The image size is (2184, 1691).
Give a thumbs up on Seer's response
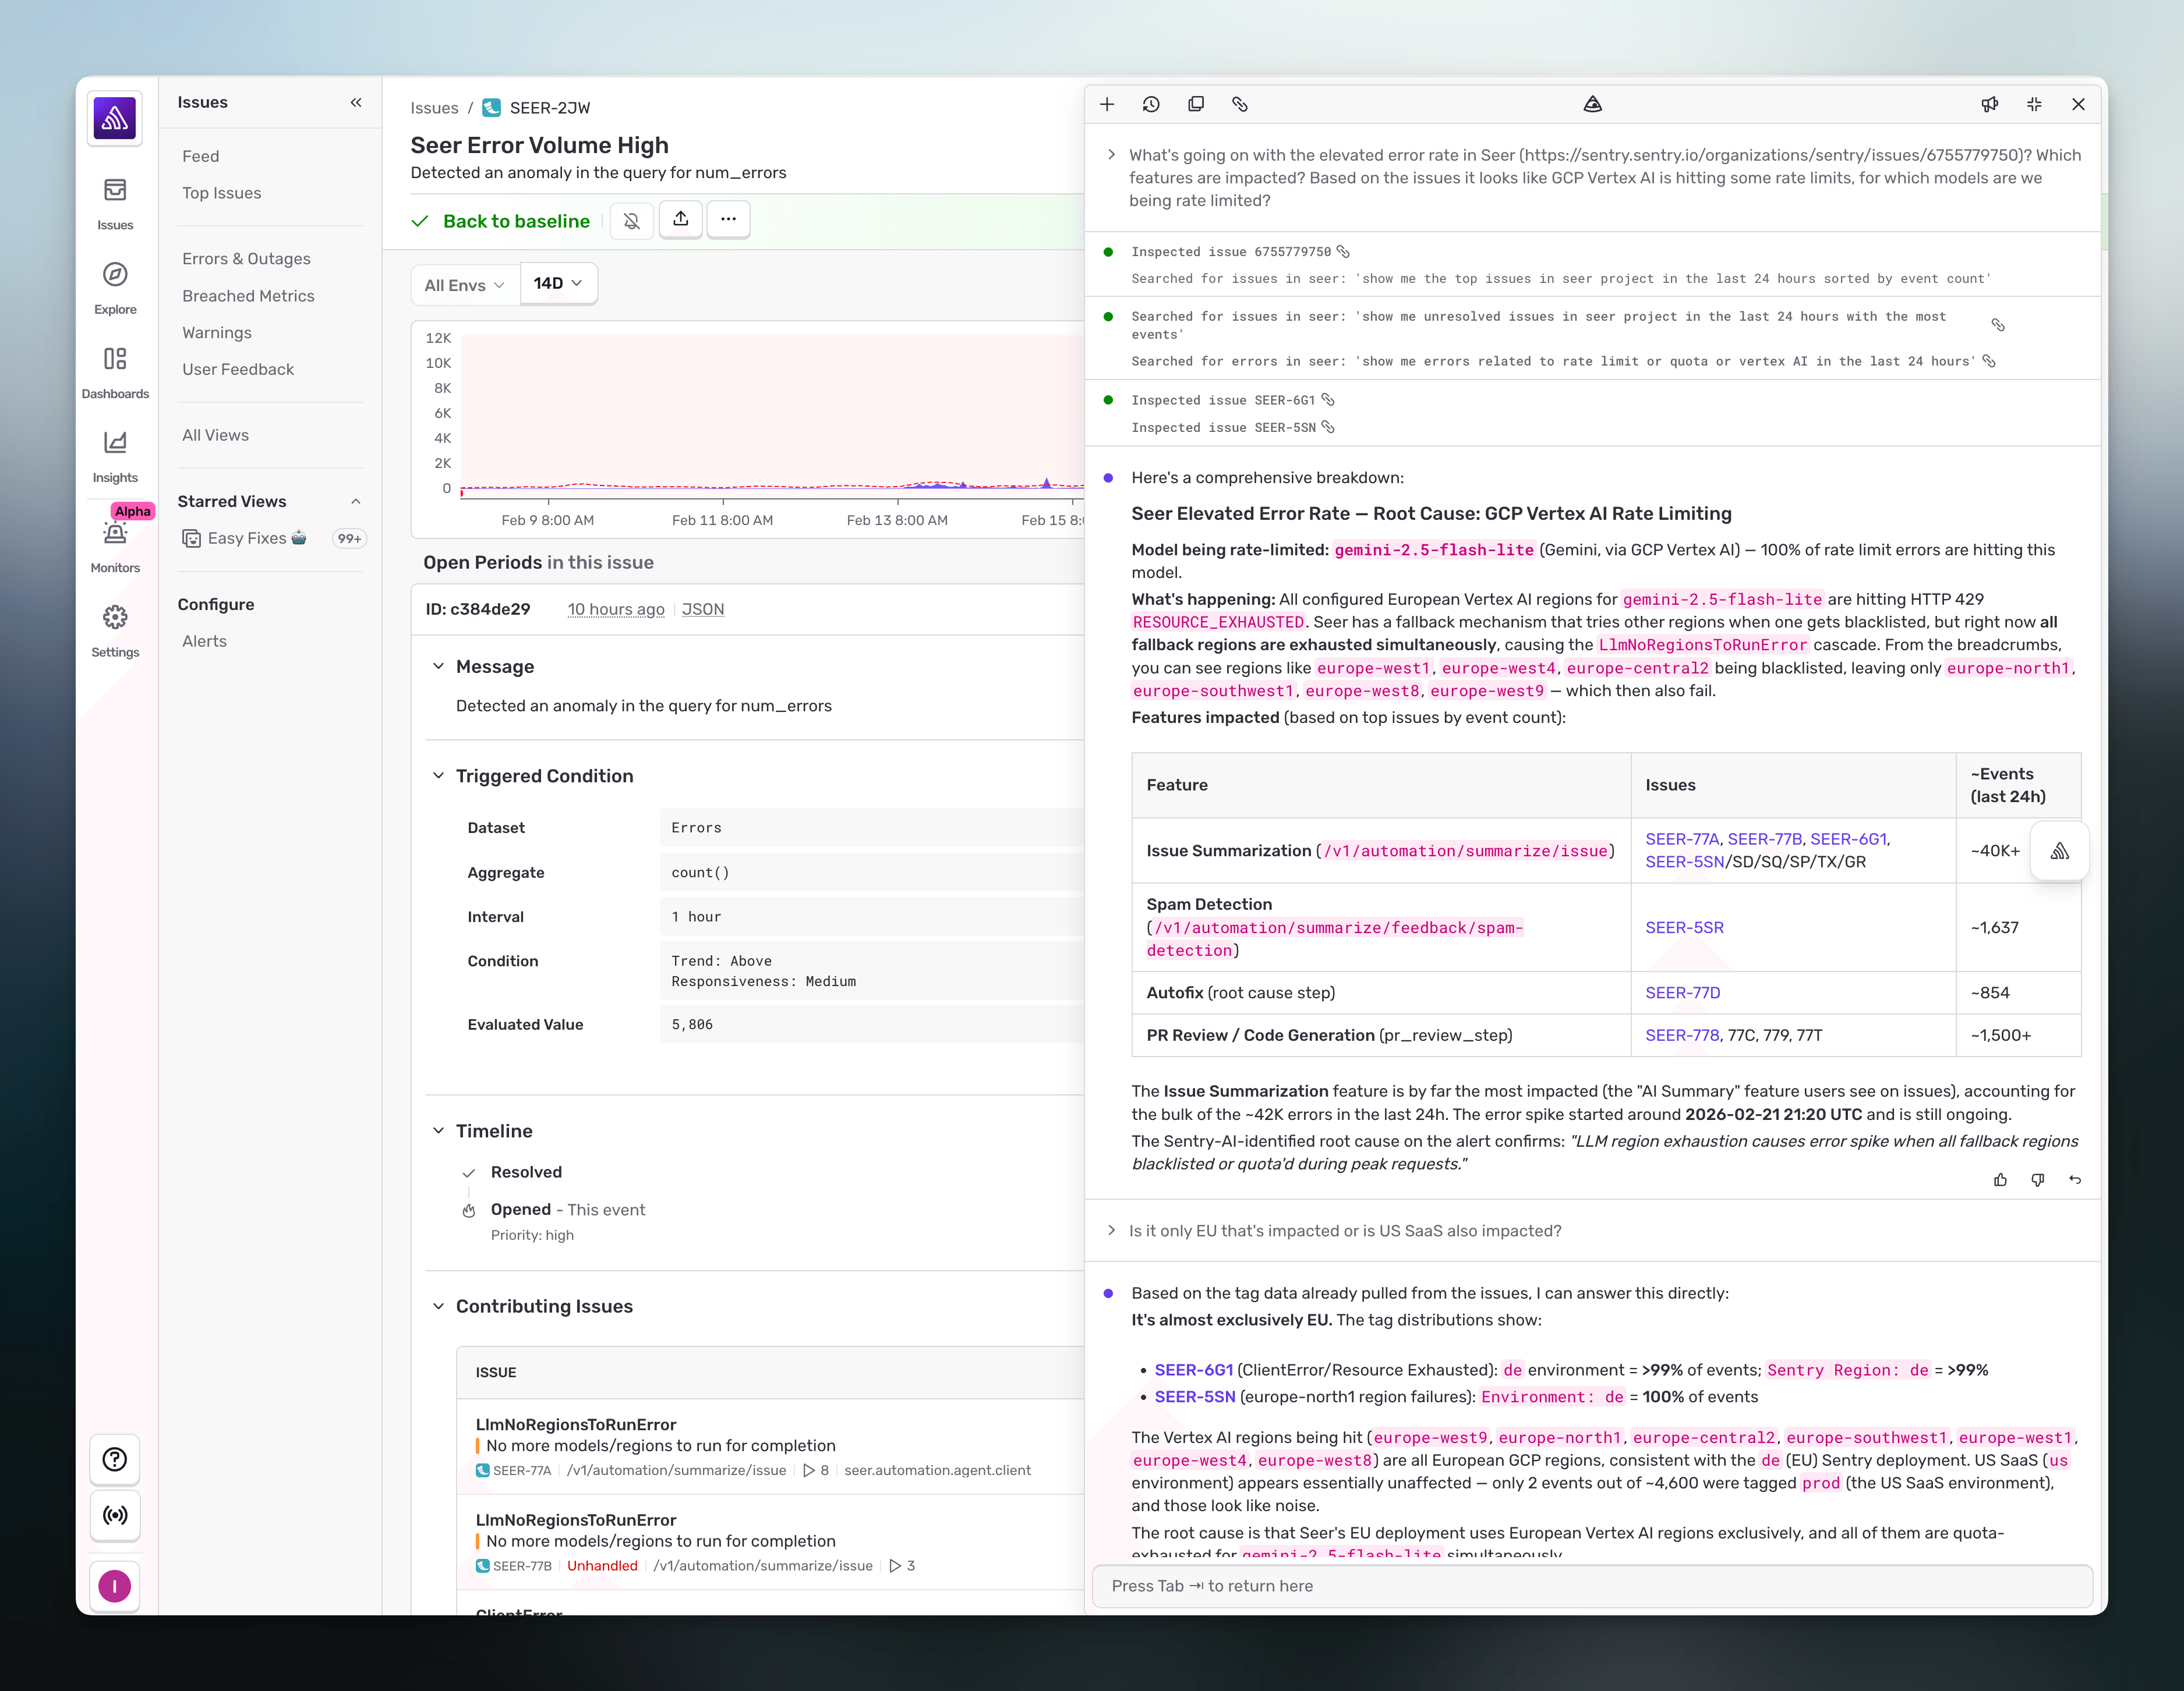tap(2001, 1180)
